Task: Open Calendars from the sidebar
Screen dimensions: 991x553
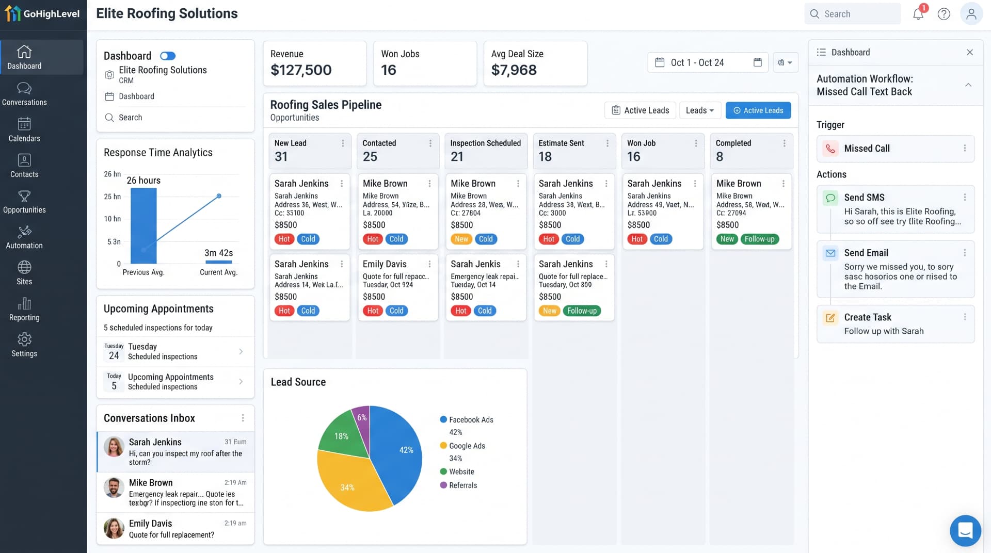Action: pos(24,124)
